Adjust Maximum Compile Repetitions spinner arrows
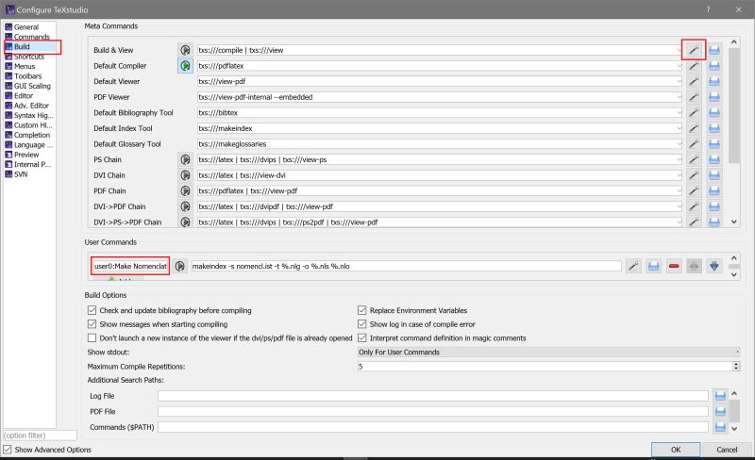The height and width of the screenshot is (460, 755). coord(736,366)
